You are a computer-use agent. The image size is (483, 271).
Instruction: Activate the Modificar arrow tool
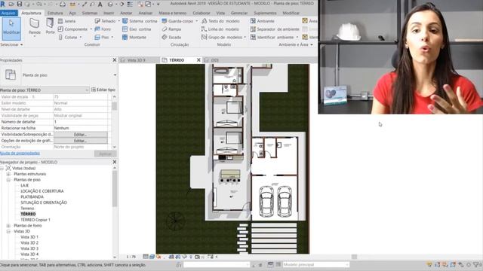point(11,29)
